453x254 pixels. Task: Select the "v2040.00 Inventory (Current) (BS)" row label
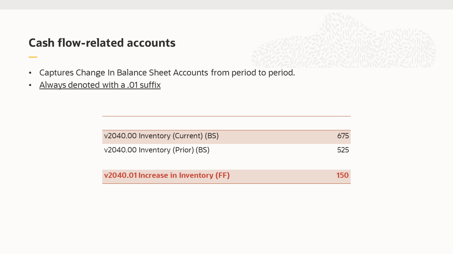tap(161, 136)
